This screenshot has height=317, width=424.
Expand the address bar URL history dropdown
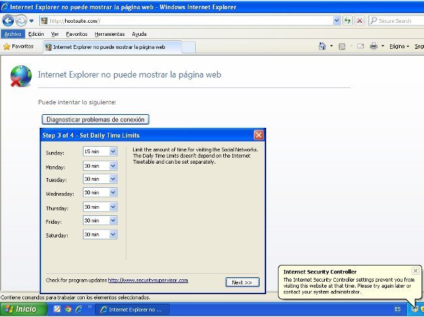pyautogui.click(x=337, y=21)
